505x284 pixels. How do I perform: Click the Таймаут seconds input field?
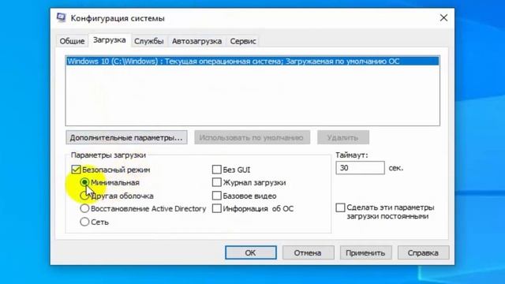pyautogui.click(x=360, y=168)
